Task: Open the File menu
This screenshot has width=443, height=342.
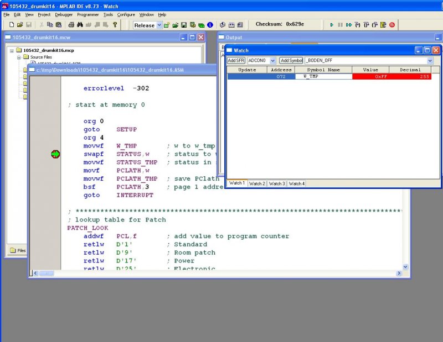Action: pyautogui.click(x=6, y=15)
